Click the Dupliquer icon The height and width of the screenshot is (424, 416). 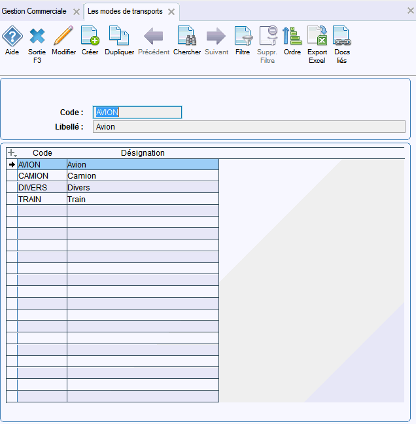click(119, 35)
